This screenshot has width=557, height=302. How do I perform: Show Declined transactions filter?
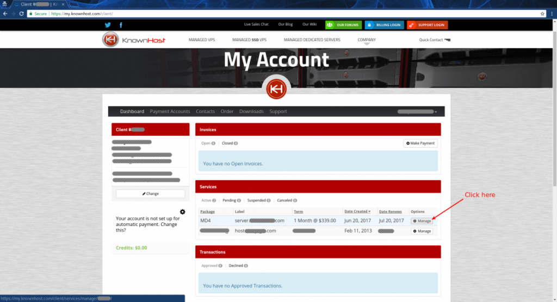238,266
